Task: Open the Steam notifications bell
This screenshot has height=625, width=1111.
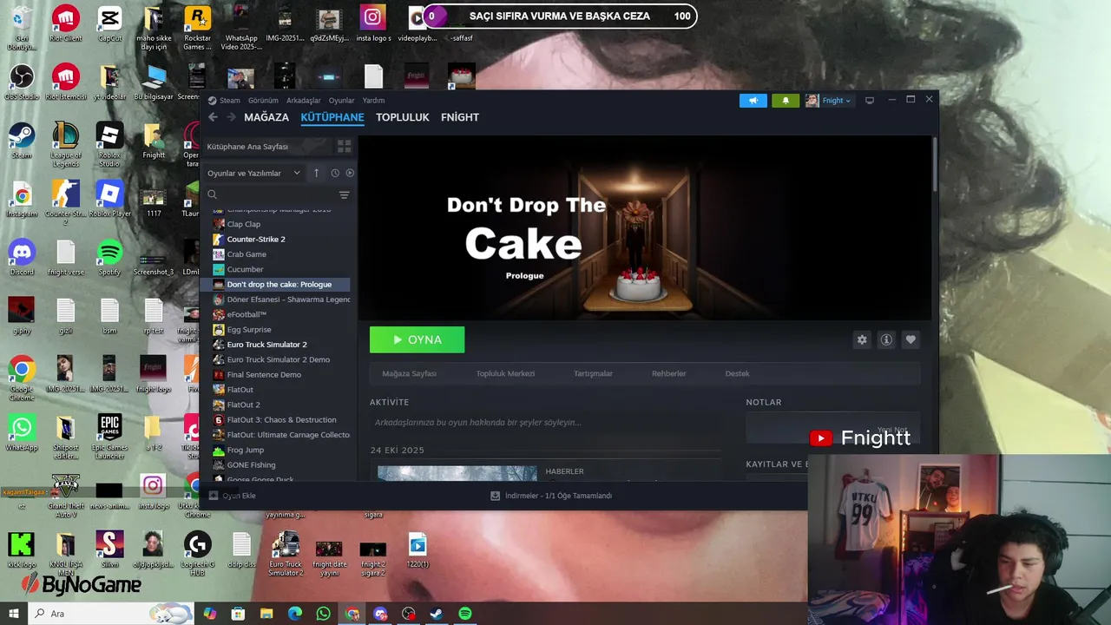Action: pos(786,101)
